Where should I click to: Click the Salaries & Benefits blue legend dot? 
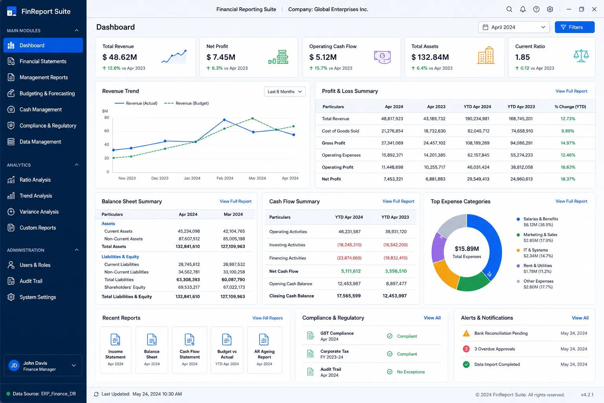click(x=518, y=219)
